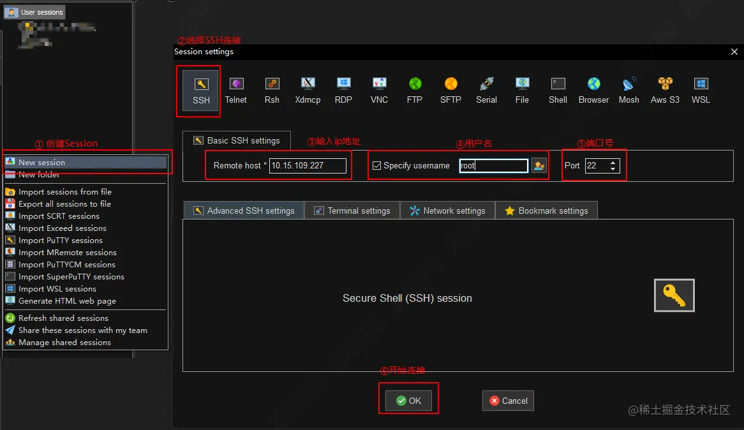
Task: Select Import PuTTY sessions
Action: (86, 240)
